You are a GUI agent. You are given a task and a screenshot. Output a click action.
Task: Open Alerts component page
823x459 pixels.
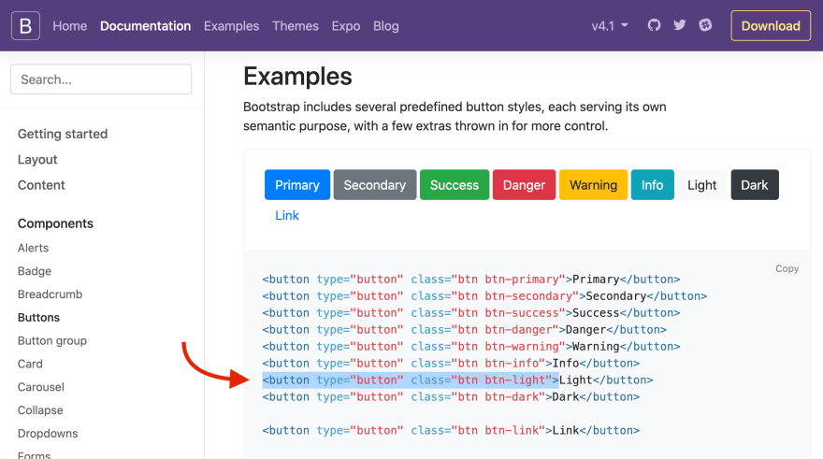tap(33, 248)
